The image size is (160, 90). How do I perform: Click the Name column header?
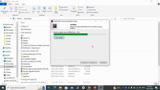[x=22, y=23]
